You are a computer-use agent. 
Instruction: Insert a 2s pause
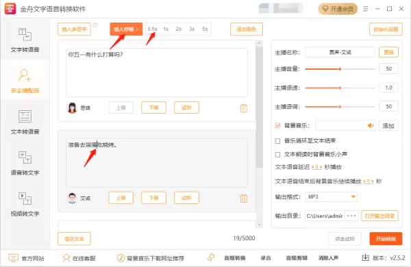pyautogui.click(x=179, y=29)
